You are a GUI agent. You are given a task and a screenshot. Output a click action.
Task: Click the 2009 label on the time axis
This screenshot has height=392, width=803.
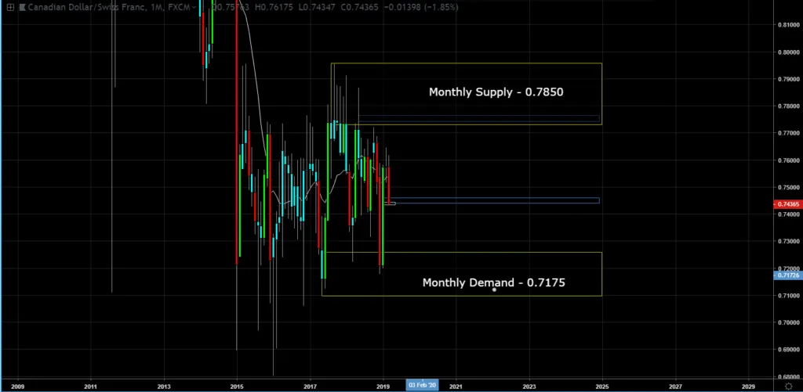(x=17, y=386)
